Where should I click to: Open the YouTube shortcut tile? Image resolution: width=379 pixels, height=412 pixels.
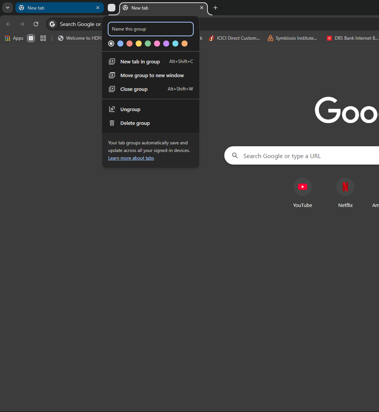point(303,193)
